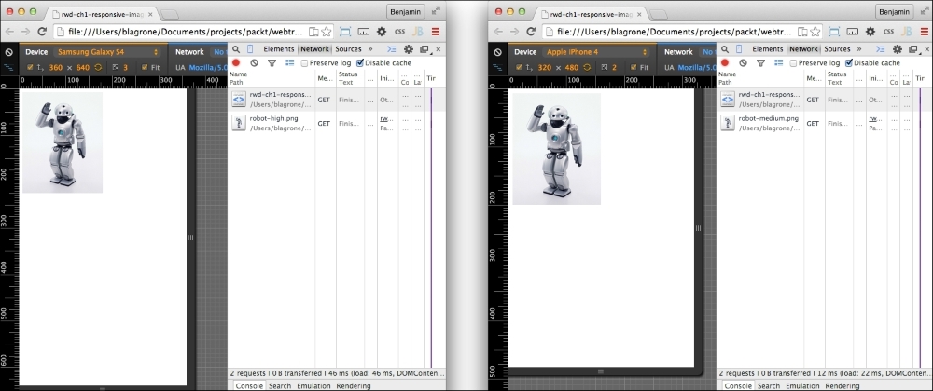Switch to Elements tab in the right DevTools
Screen dimensions: 933x391
(768, 49)
